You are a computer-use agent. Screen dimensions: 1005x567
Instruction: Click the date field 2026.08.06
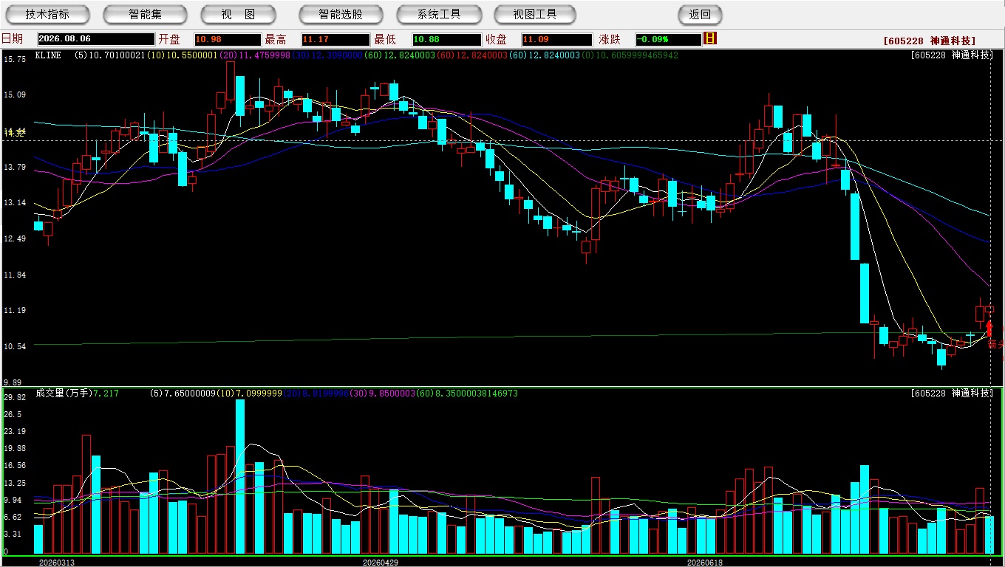click(96, 39)
